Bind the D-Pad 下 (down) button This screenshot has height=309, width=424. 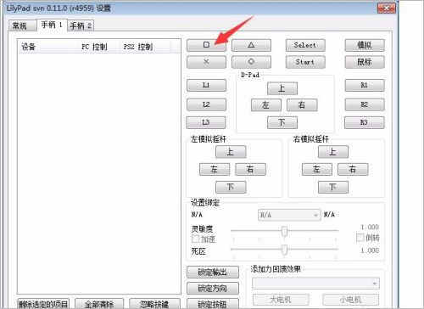coord(282,122)
